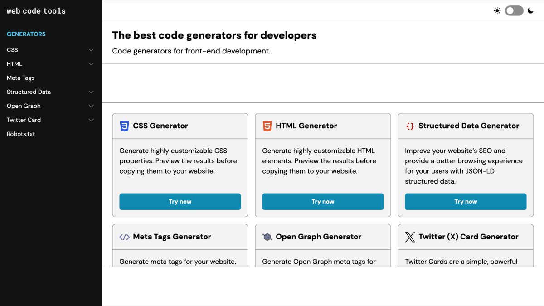Click the HTML Generator card title
Image resolution: width=544 pixels, height=306 pixels.
(x=306, y=126)
